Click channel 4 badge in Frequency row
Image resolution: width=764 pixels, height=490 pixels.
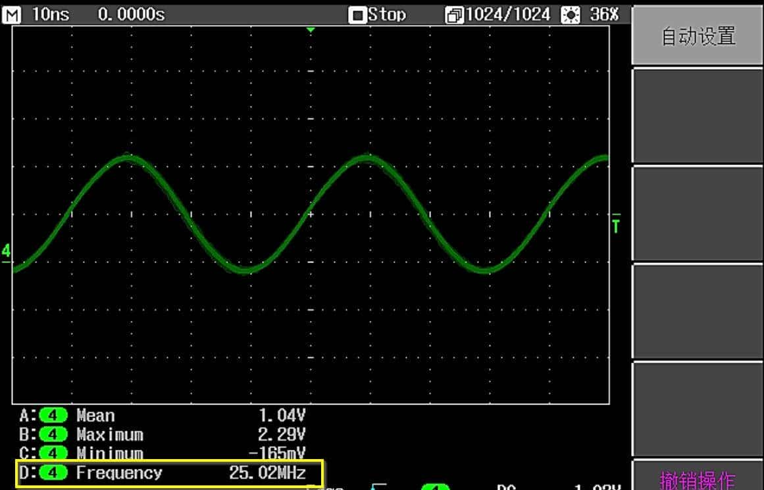click(53, 473)
